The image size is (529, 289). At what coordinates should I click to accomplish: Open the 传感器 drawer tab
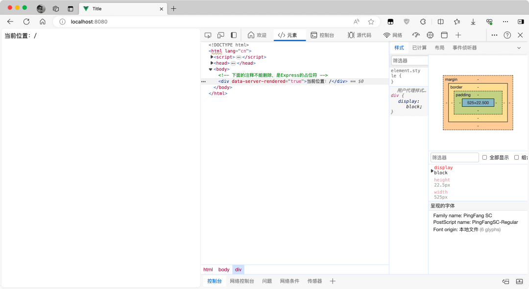click(x=314, y=281)
